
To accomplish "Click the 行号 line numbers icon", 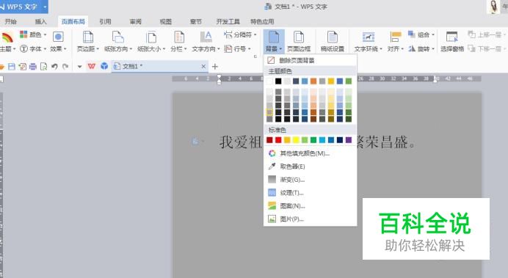I will click(228, 48).
